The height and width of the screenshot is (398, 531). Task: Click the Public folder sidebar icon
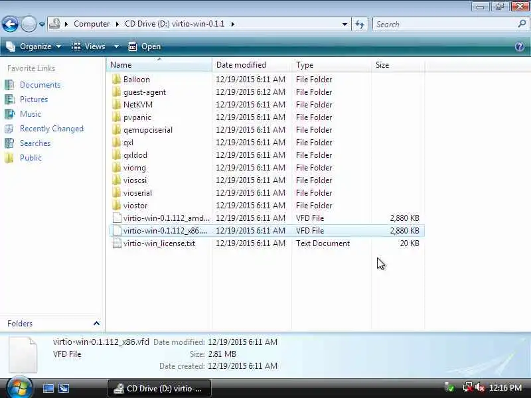[9, 158]
